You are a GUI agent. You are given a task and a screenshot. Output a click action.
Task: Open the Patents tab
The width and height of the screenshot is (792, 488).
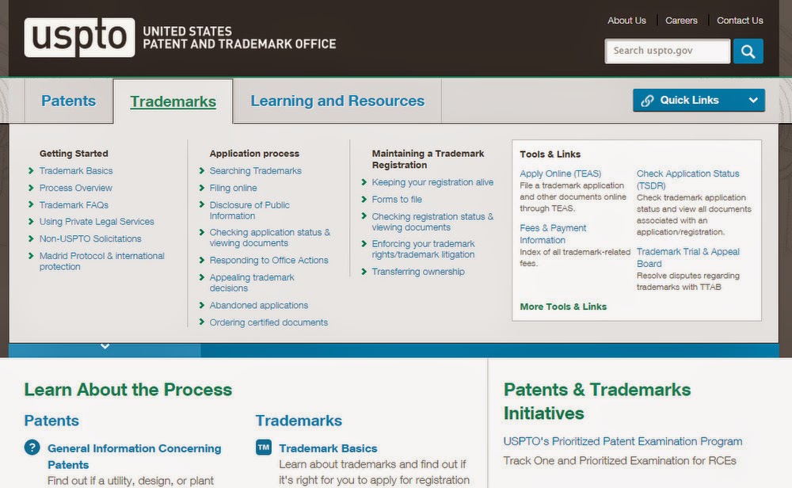tap(68, 101)
